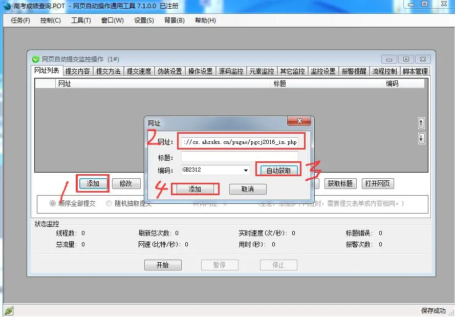Expand the 编码 GB2312 dropdown
This screenshot has height=317, width=455.
click(246, 170)
